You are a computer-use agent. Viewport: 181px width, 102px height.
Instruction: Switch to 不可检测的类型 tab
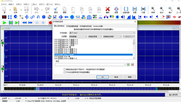[x=72, y=26]
